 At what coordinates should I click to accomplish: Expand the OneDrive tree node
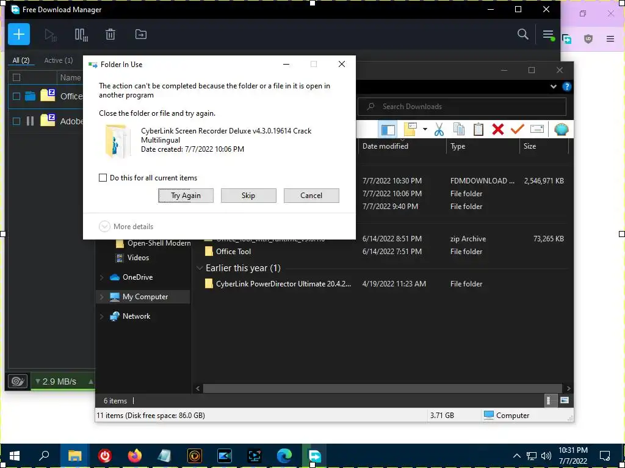point(102,277)
